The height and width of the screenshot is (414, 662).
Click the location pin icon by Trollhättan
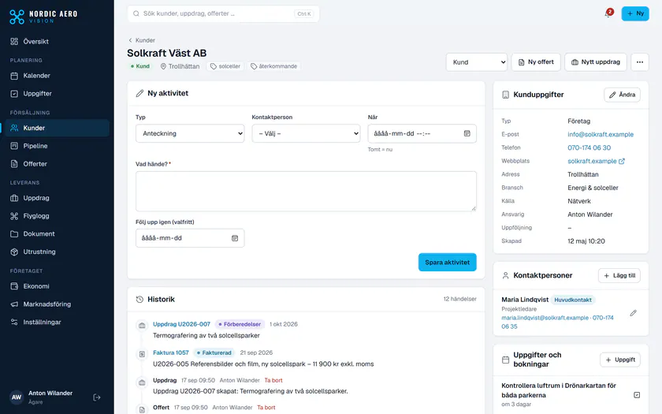(x=163, y=66)
